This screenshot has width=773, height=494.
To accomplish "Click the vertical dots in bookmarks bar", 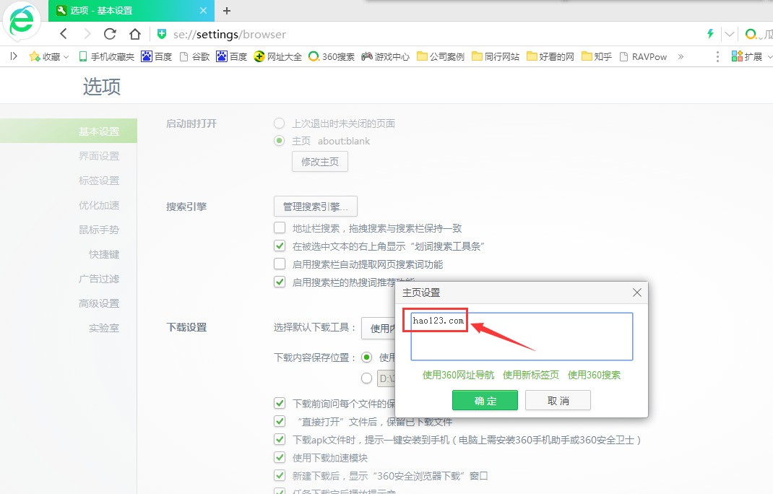I will click(x=717, y=57).
